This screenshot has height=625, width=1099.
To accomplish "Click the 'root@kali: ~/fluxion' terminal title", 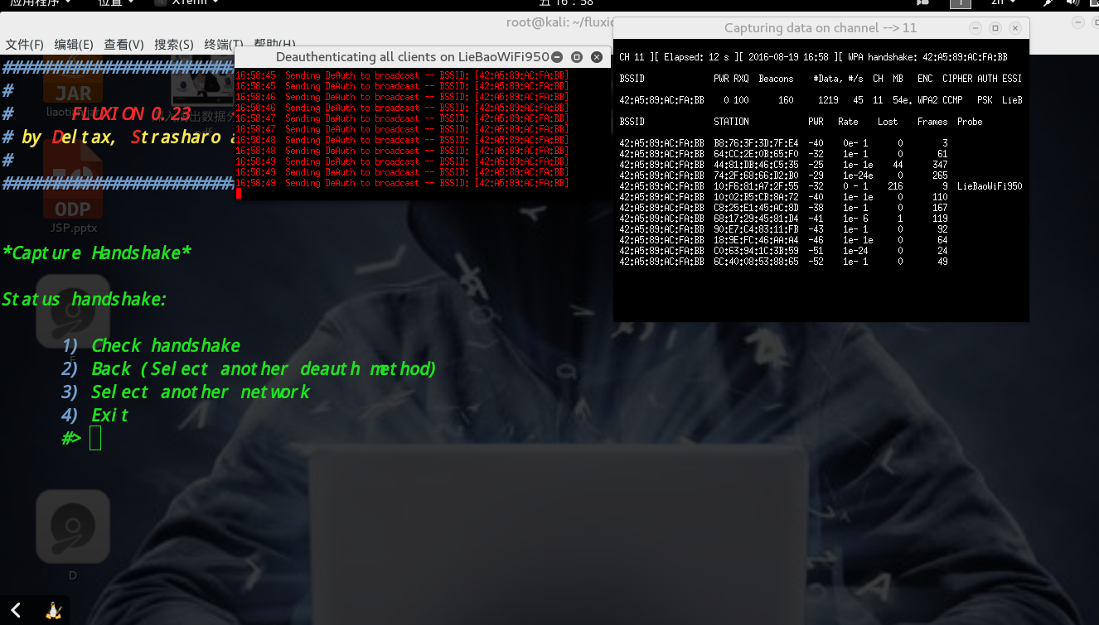I will pyautogui.click(x=561, y=22).
